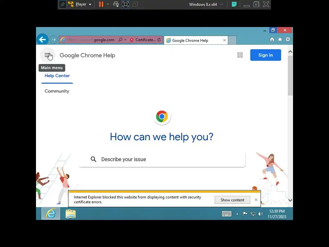Open the Certificate error shield indicator
The image size is (329, 247).
[x=143, y=40]
